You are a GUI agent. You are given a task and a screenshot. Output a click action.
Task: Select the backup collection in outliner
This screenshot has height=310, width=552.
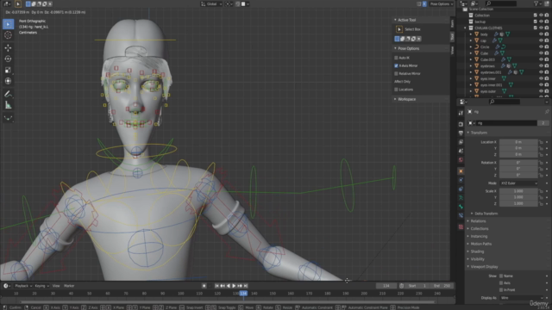(x=480, y=22)
